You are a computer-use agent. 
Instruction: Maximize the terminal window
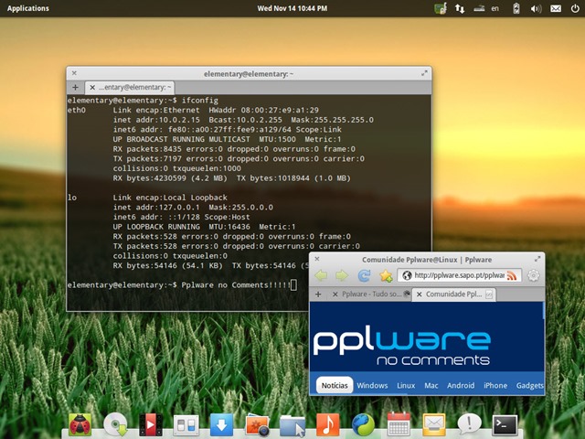424,73
